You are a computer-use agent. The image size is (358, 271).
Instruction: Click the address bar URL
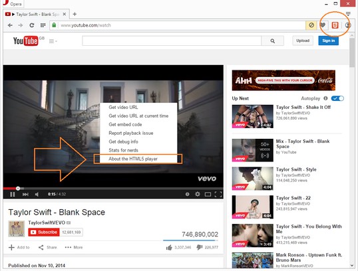tap(86, 25)
